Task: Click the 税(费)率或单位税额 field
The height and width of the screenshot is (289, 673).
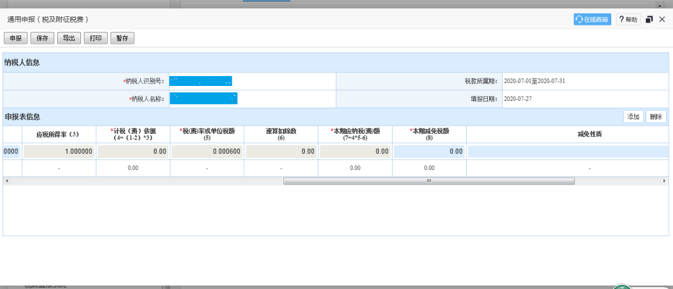Action: (207, 151)
